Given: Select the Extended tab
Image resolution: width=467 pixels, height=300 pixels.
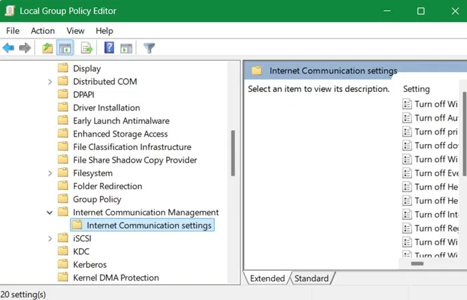Looking at the screenshot, I should (266, 279).
